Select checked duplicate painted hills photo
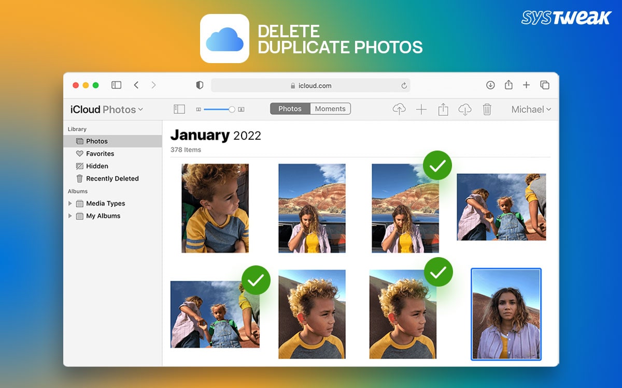 (x=405, y=208)
